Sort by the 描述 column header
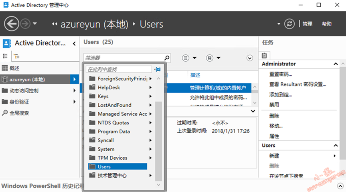This screenshot has height=192, width=346. (x=195, y=75)
